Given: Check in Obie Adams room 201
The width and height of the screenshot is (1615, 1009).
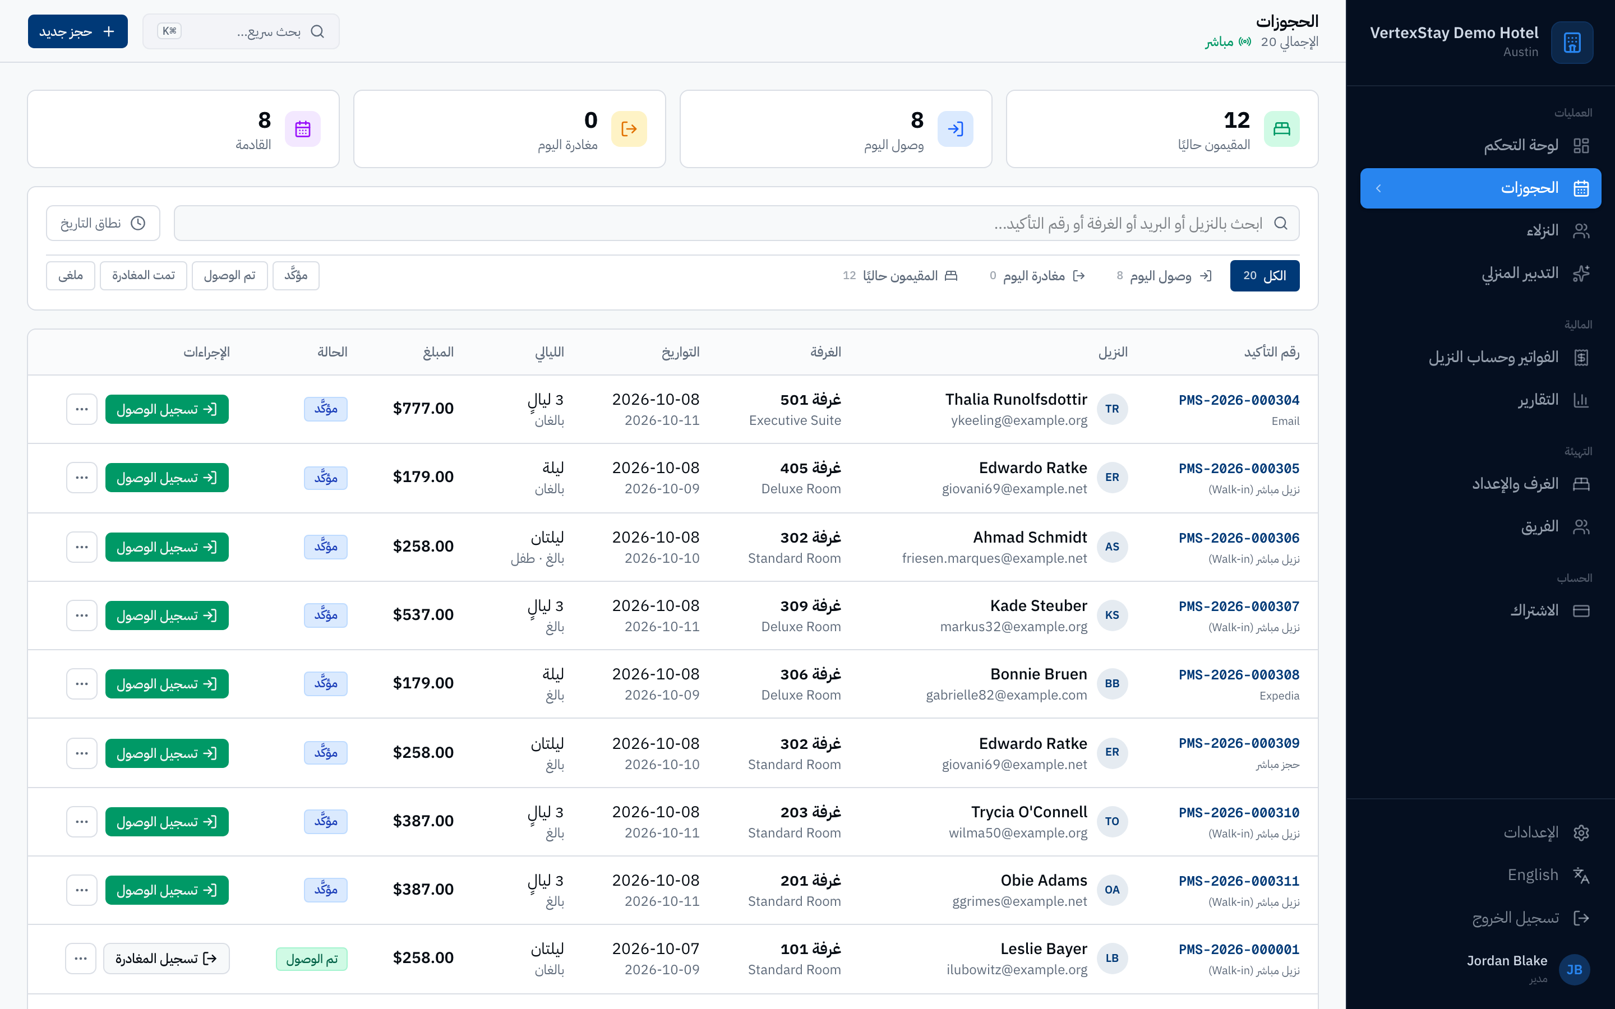Looking at the screenshot, I should click(167, 890).
